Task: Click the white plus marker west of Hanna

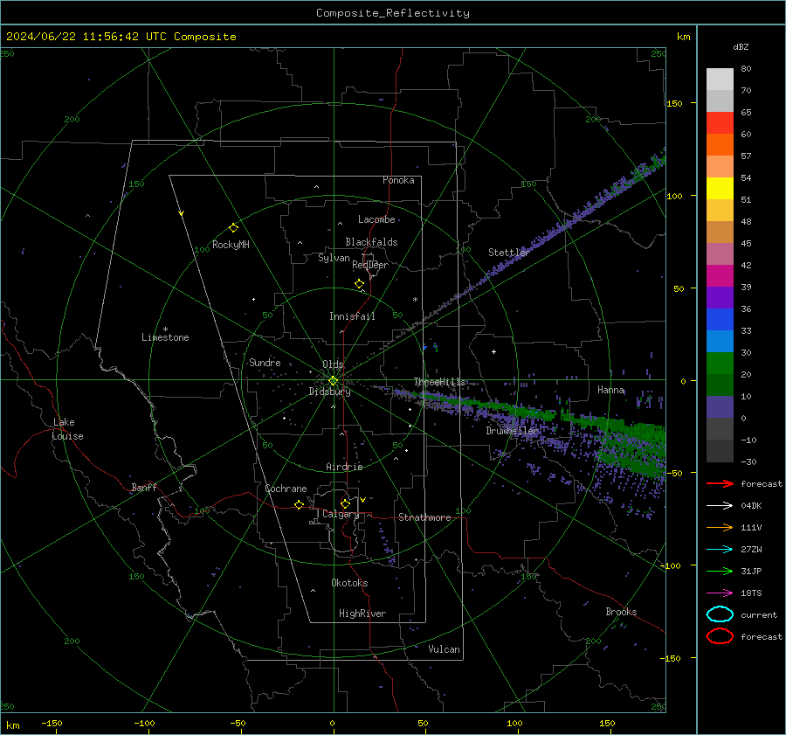Action: tap(493, 351)
